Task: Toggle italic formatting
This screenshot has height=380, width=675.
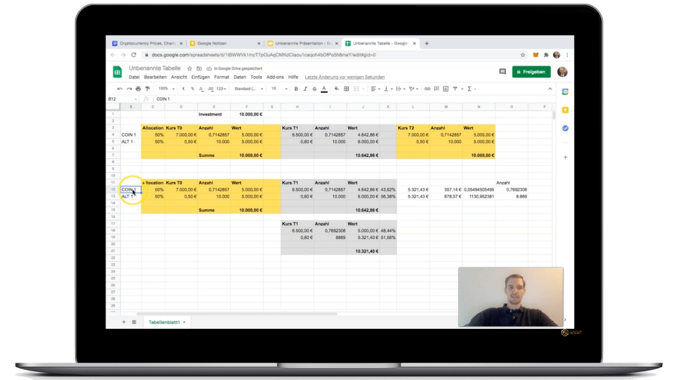Action: point(305,89)
